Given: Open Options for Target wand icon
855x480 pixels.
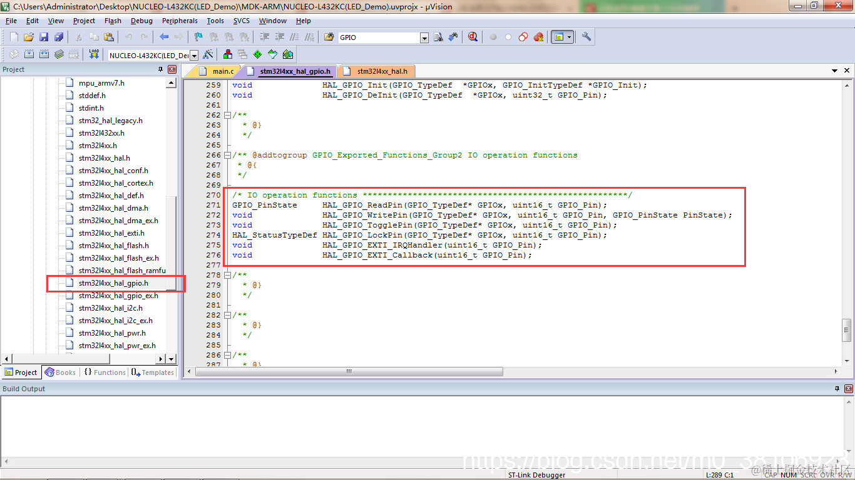Looking at the screenshot, I should click(x=208, y=54).
